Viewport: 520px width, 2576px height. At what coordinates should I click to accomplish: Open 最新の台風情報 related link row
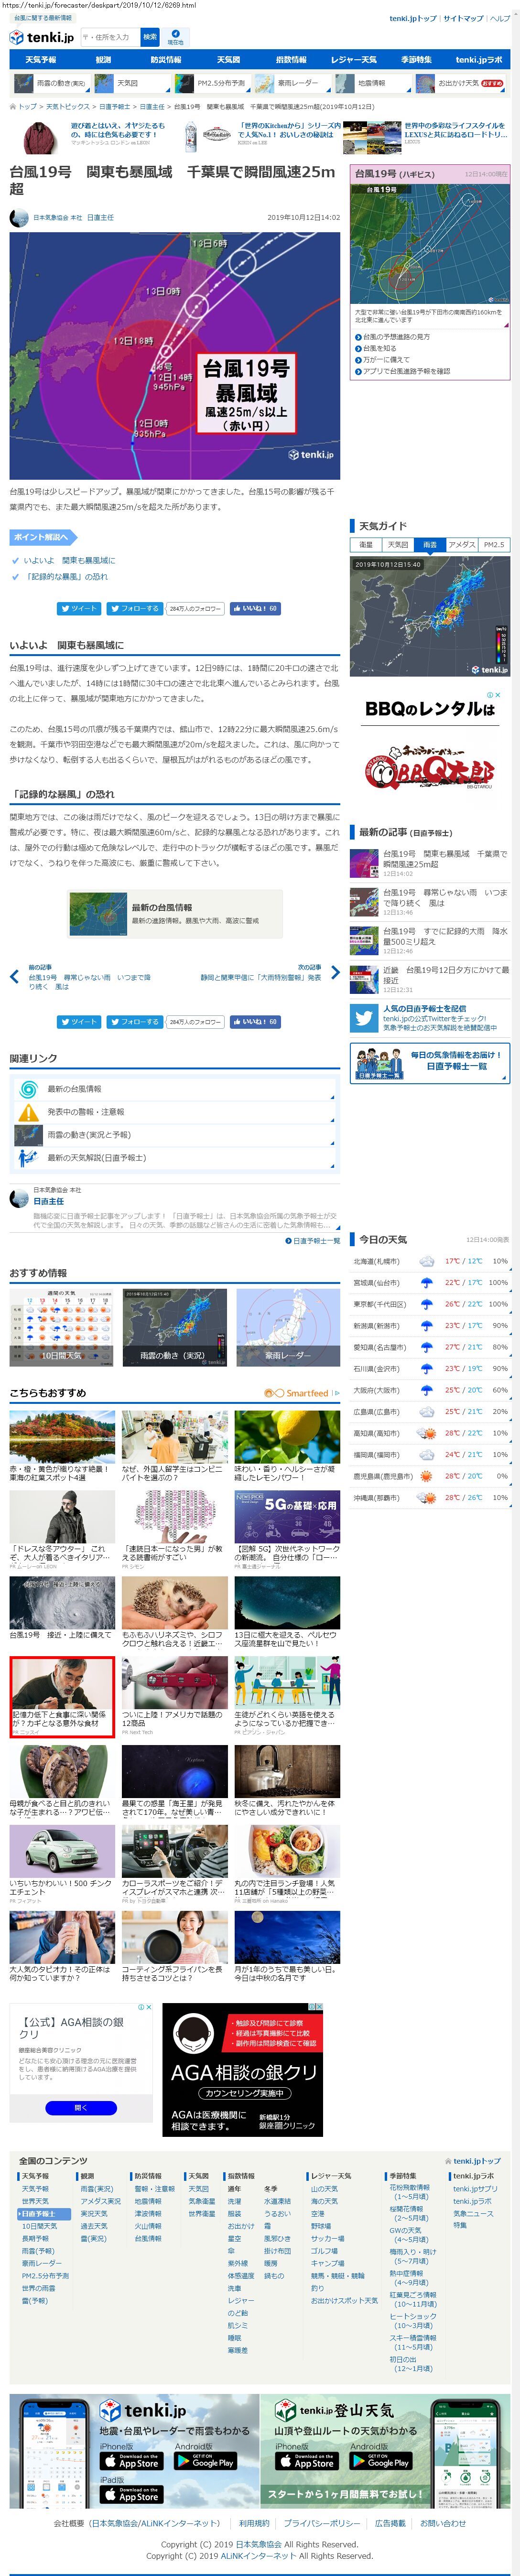coord(174,1089)
